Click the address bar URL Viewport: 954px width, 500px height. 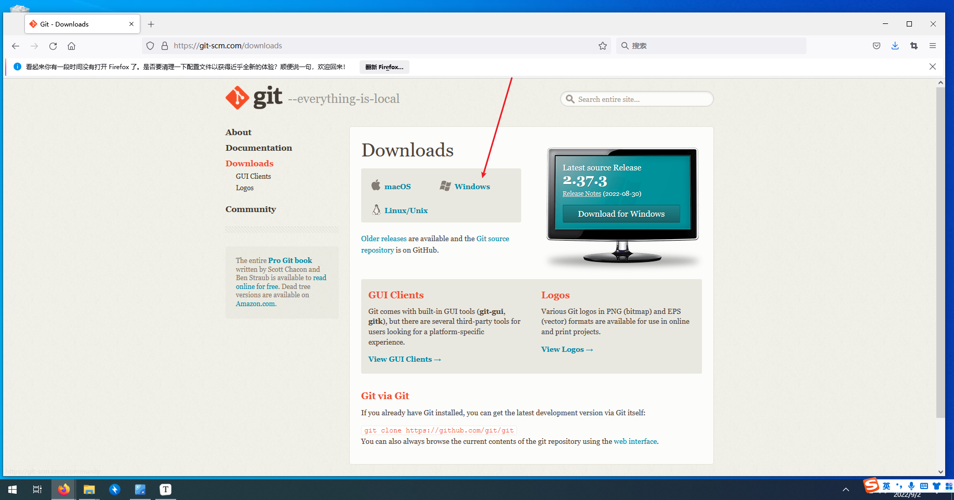tap(228, 46)
